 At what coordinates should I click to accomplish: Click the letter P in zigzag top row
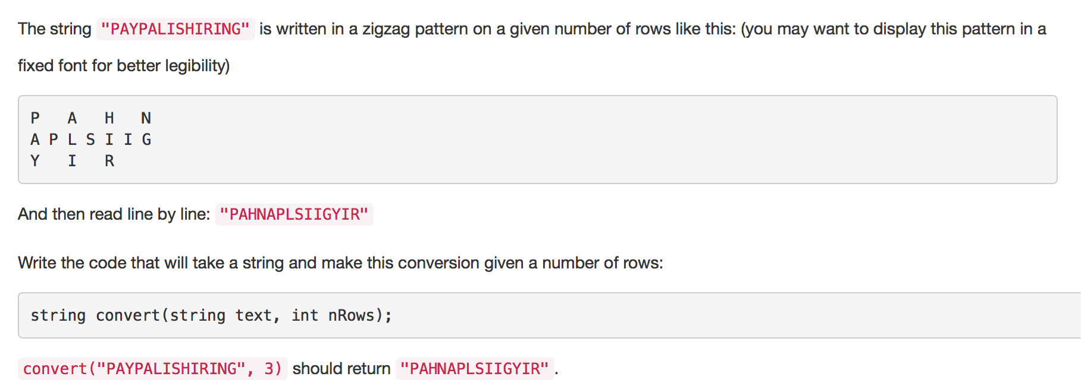point(35,118)
